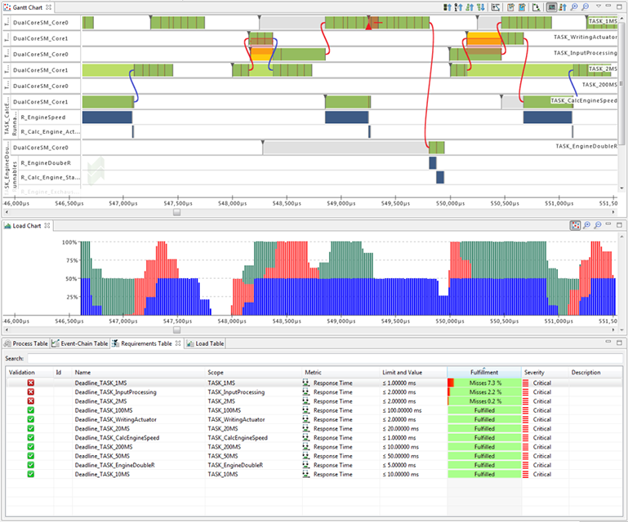
Task: Open the Gantt Chart view menu arrow
Action: [598, 7]
